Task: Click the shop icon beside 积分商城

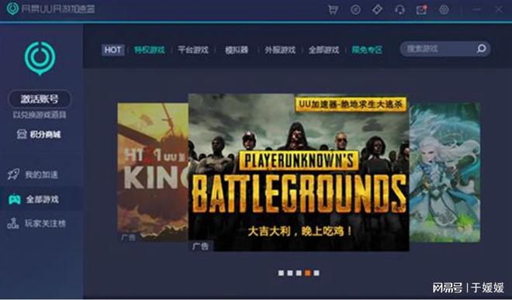Action: [x=22, y=134]
